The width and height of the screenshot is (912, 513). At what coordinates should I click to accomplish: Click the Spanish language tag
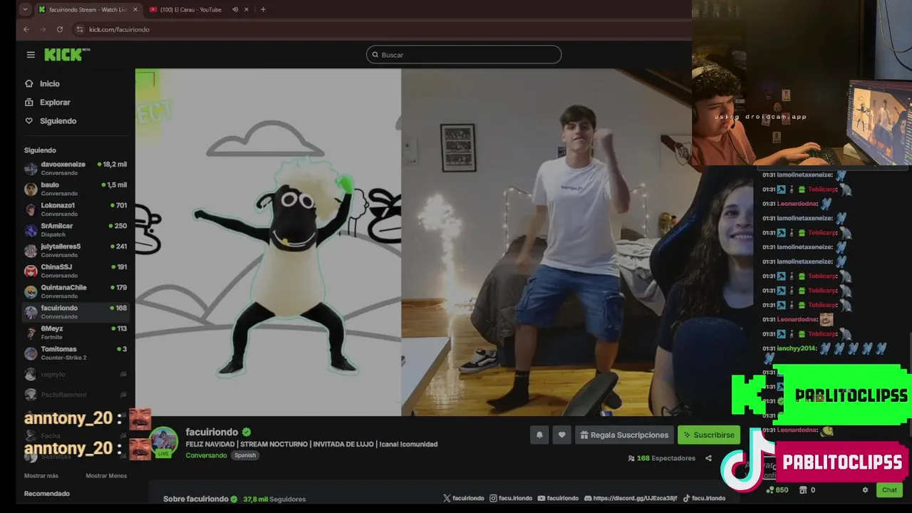coord(244,455)
